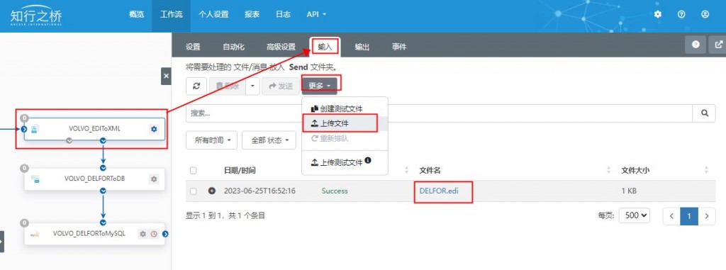Click in the 搜索 input field

[440, 113]
